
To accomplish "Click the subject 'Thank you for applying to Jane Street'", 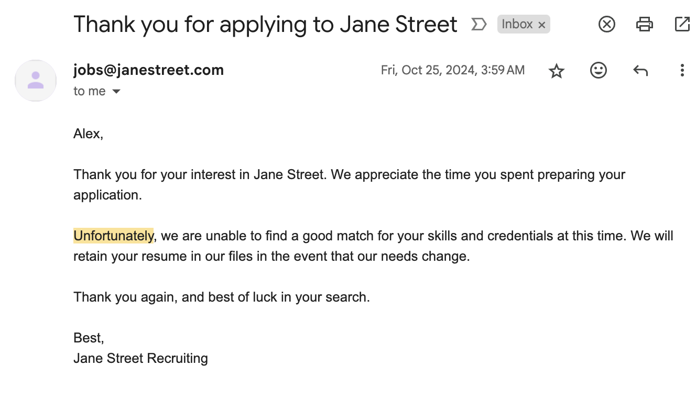I will tap(265, 24).
